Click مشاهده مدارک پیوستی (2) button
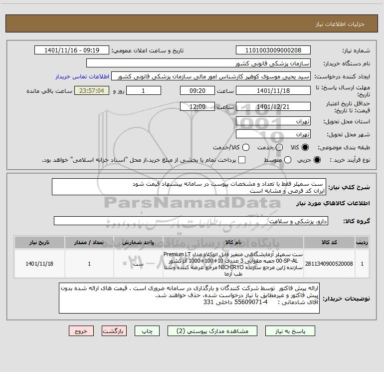This screenshot has width=384, height=372. (x=212, y=331)
